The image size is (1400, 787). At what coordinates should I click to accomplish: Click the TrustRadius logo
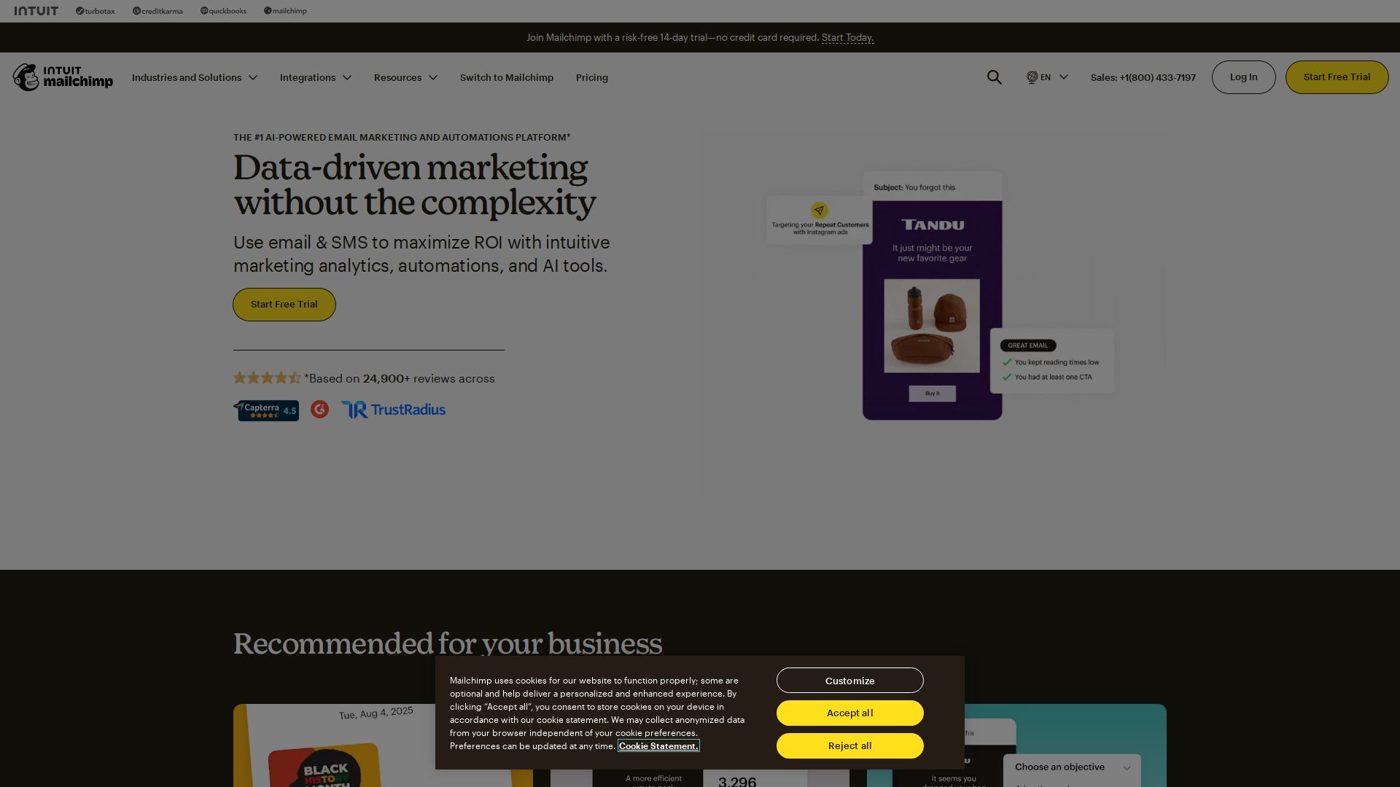point(393,410)
